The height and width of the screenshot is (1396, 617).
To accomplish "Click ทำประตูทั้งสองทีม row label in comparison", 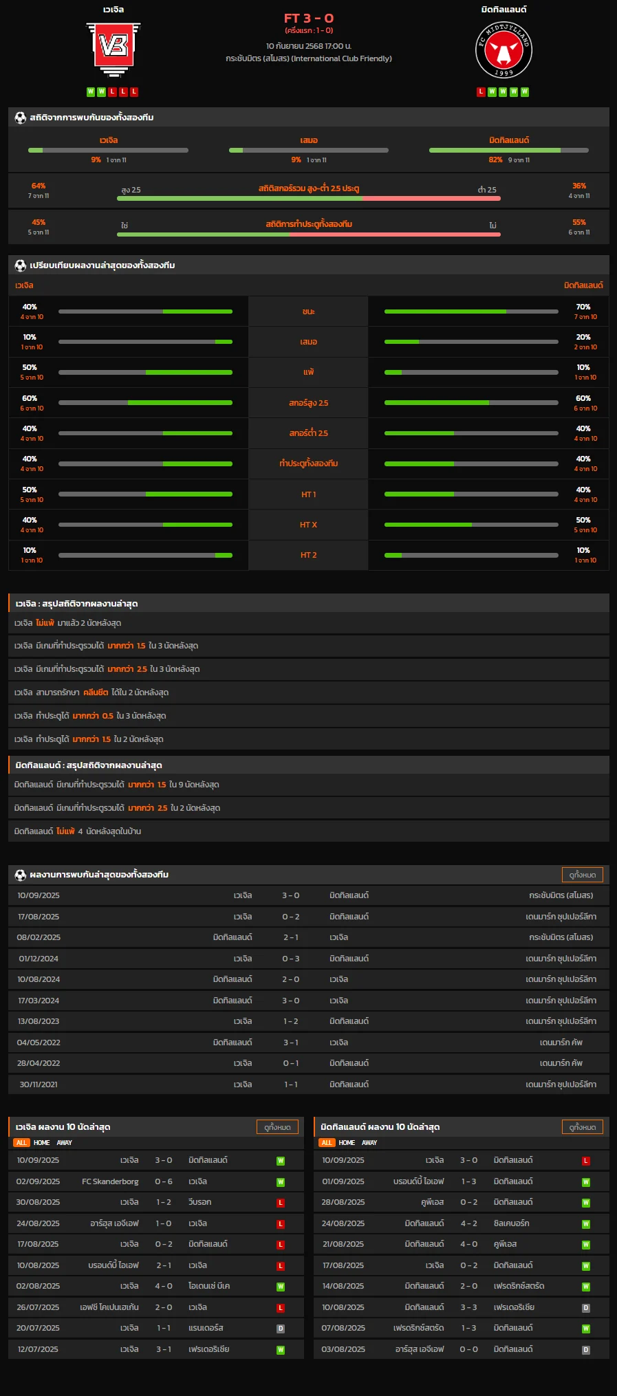I will [309, 463].
